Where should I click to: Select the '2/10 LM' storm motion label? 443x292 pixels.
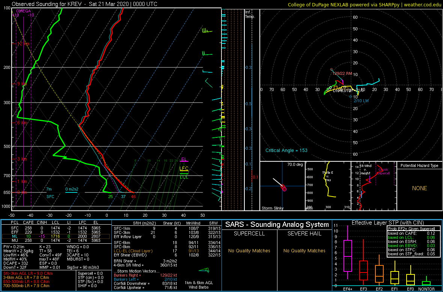361,101
